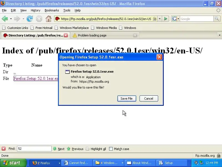Expand the Windows folder taskbar group dropdown
Screen dimensions: 222x167
[122, 163]
